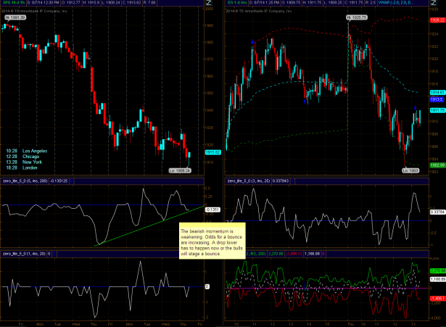Click the red 1928.22 price label
This screenshot has height=327, width=446.
tap(437, 22)
